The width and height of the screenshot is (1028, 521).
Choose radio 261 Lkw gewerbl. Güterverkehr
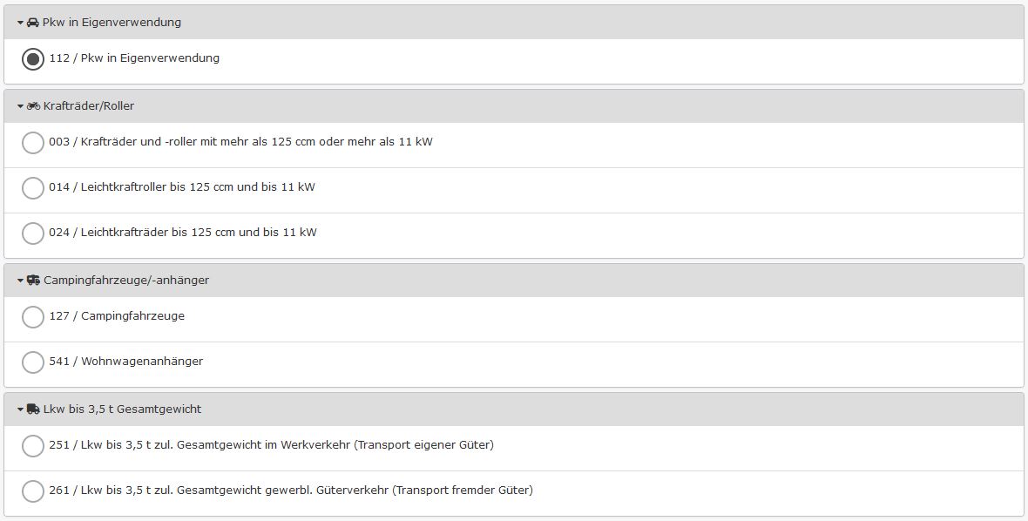[33, 491]
